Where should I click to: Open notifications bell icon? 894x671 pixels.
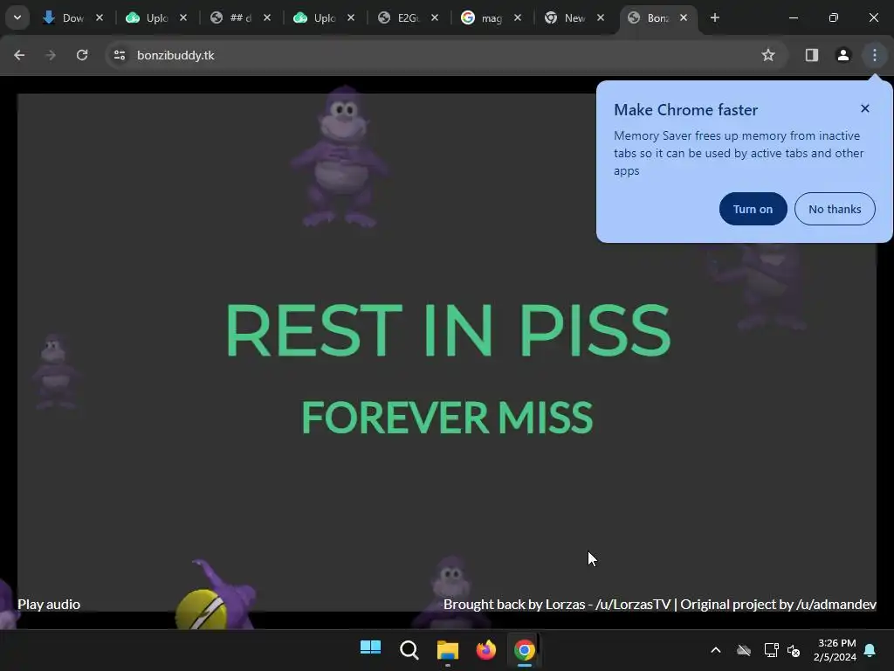coord(870,650)
